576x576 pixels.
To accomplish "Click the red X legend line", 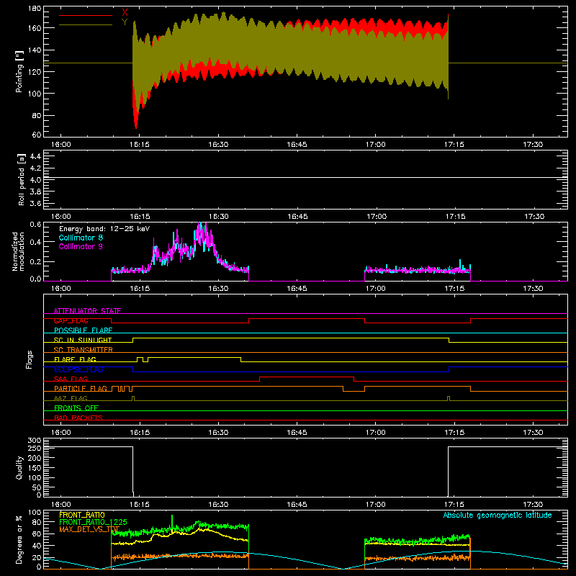I will click(86, 15).
